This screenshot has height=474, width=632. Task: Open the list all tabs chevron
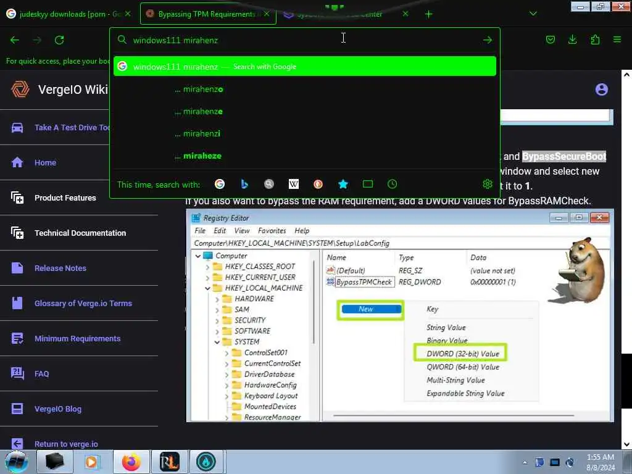point(533,14)
